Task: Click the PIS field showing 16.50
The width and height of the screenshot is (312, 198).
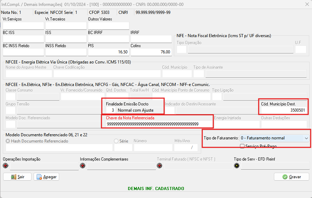Action: pyautogui.click(x=109, y=52)
